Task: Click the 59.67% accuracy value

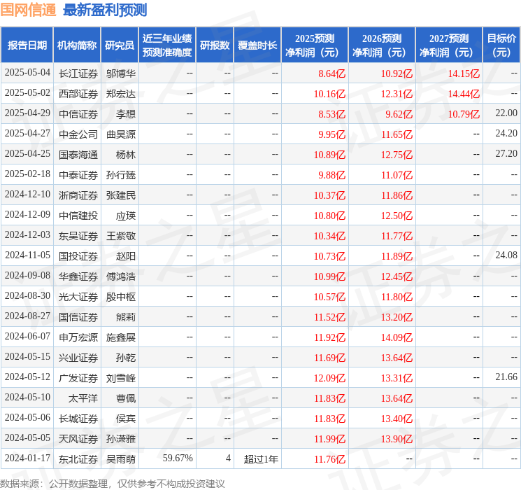Action: point(178,459)
